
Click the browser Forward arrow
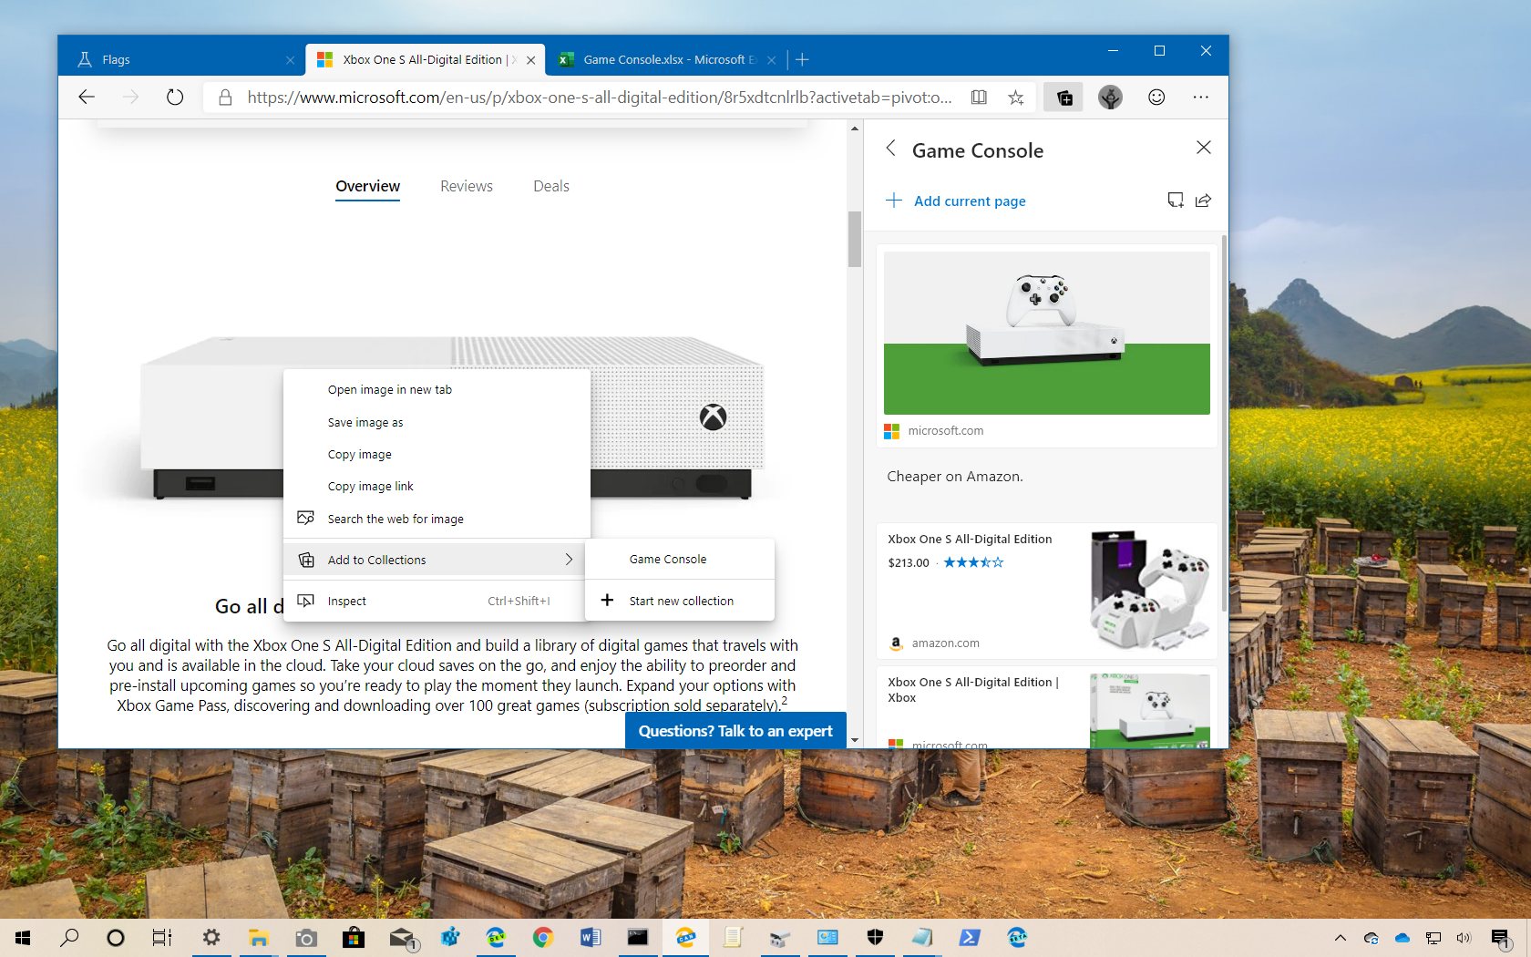(x=130, y=98)
